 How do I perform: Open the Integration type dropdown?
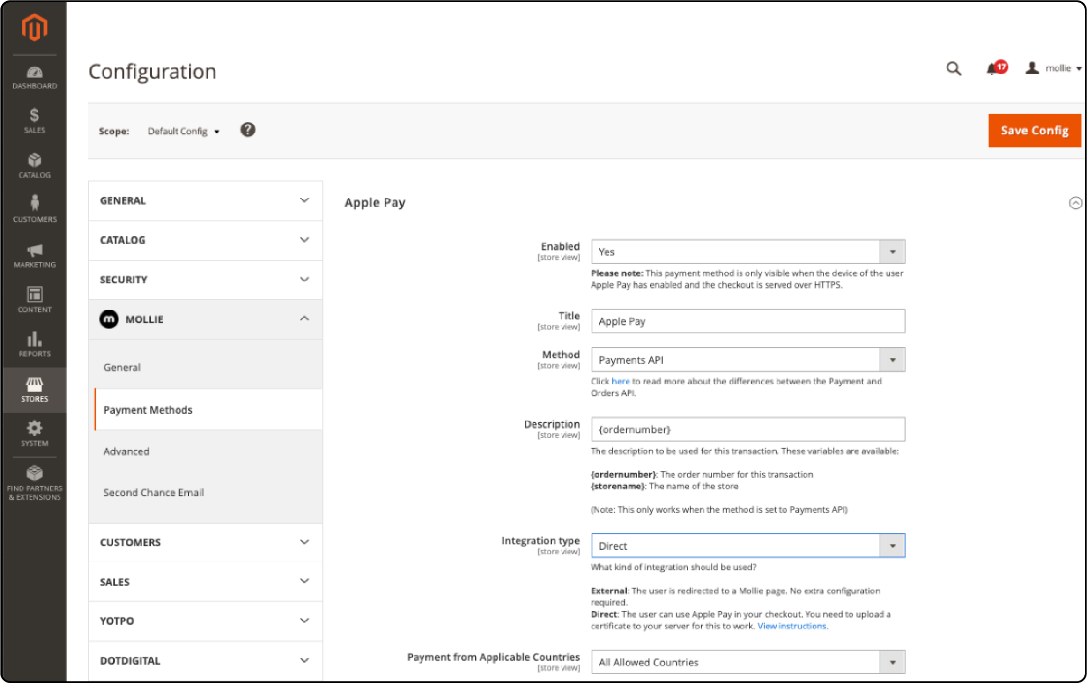click(748, 546)
